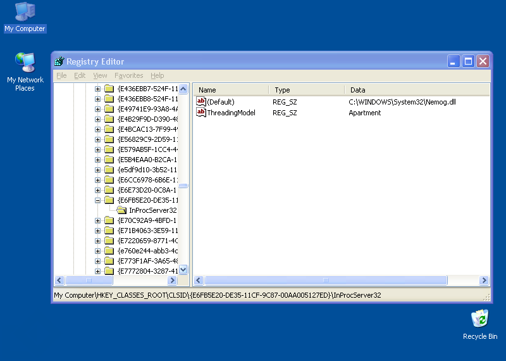Click folder icon of {e5df9d10-3b52 key
This screenshot has height=361, width=506.
click(109, 170)
